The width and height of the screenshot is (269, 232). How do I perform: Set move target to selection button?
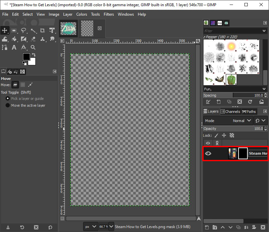pyautogui.click(x=23, y=85)
